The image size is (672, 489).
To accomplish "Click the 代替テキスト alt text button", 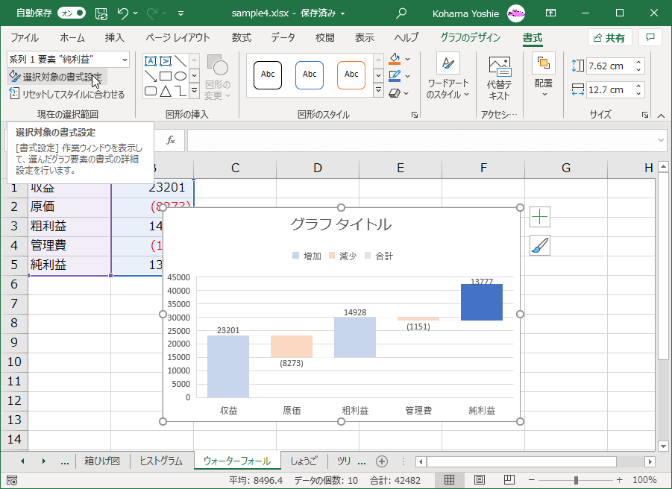I will [x=499, y=77].
